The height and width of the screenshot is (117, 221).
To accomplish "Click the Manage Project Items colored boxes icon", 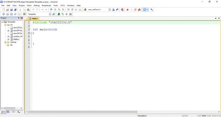I will point(59,14).
